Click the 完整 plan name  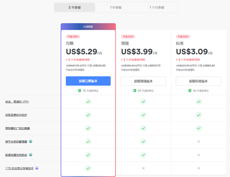click(70, 44)
